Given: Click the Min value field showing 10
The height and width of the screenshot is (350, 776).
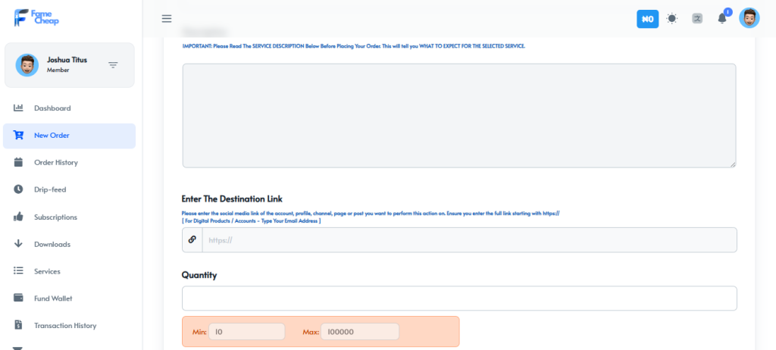Looking at the screenshot, I should pos(246,332).
